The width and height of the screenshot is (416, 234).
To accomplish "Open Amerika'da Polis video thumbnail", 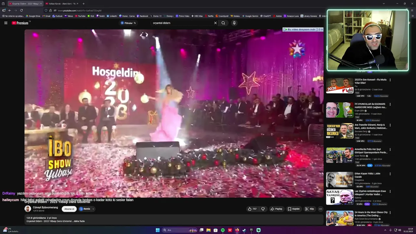I will (340, 155).
